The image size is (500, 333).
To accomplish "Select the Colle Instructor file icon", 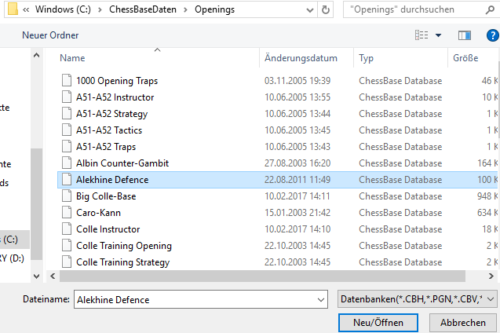I will tap(67, 229).
